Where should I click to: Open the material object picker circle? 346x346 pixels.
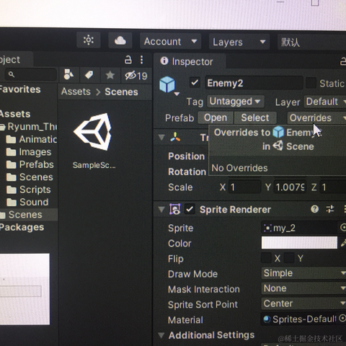(x=342, y=319)
